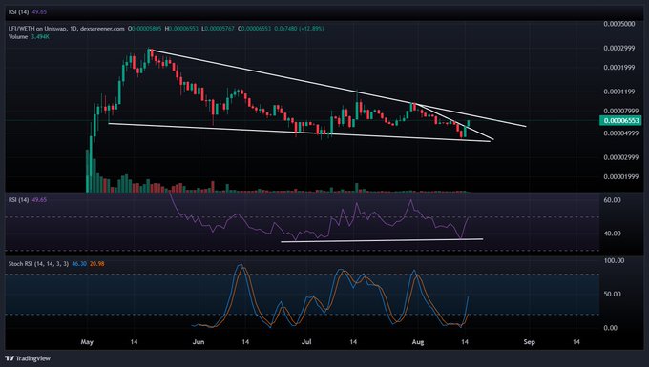
Task: Click the 0.00002999 price axis label
Action: (621, 157)
